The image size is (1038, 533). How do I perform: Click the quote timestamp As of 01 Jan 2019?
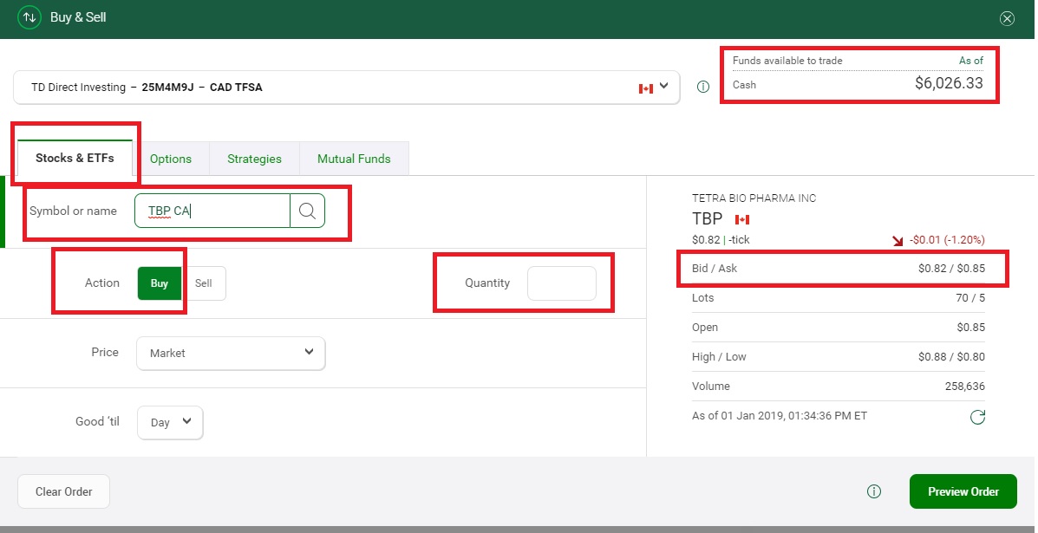780,416
